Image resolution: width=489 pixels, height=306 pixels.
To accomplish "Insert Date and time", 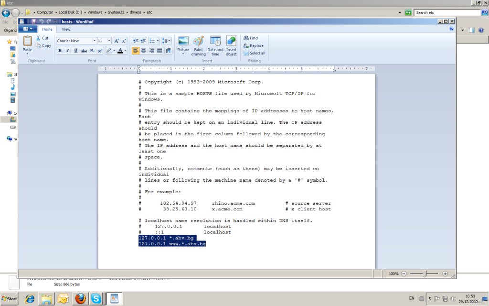I will (x=215, y=45).
